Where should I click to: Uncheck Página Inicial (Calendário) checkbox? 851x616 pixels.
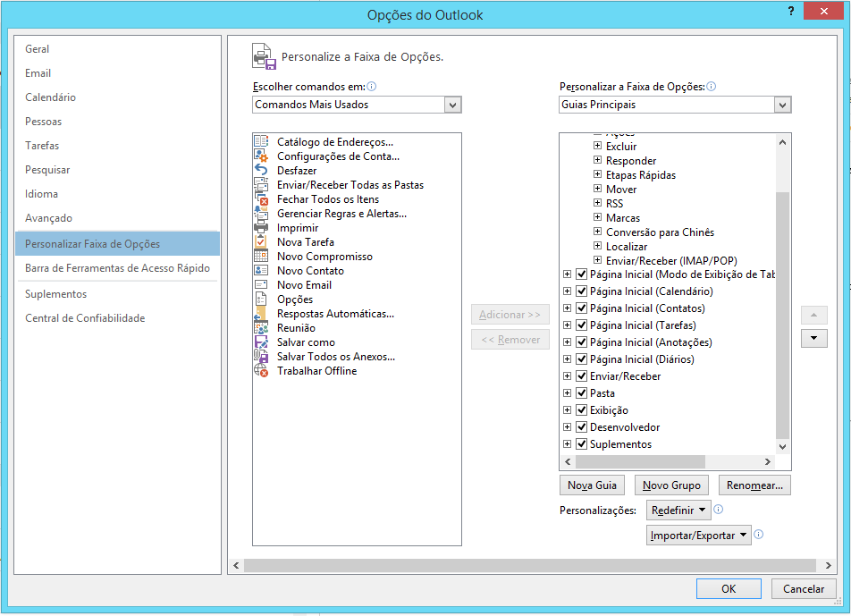click(581, 291)
